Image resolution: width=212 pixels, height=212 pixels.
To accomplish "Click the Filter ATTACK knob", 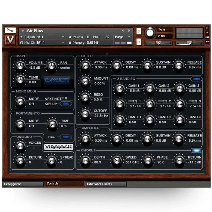I will [x=85, y=65].
